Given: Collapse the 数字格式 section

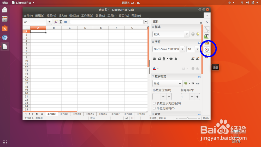Looking at the screenshot, I should (153, 76).
